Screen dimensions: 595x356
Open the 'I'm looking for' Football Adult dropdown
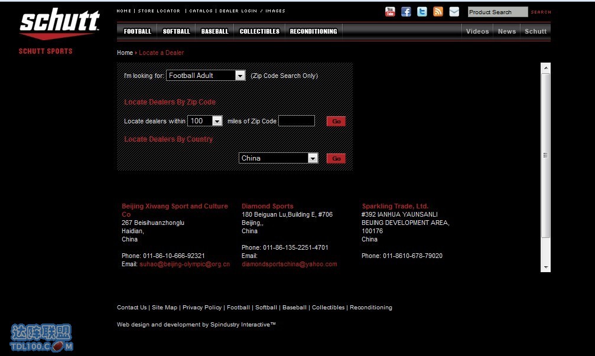pyautogui.click(x=206, y=76)
